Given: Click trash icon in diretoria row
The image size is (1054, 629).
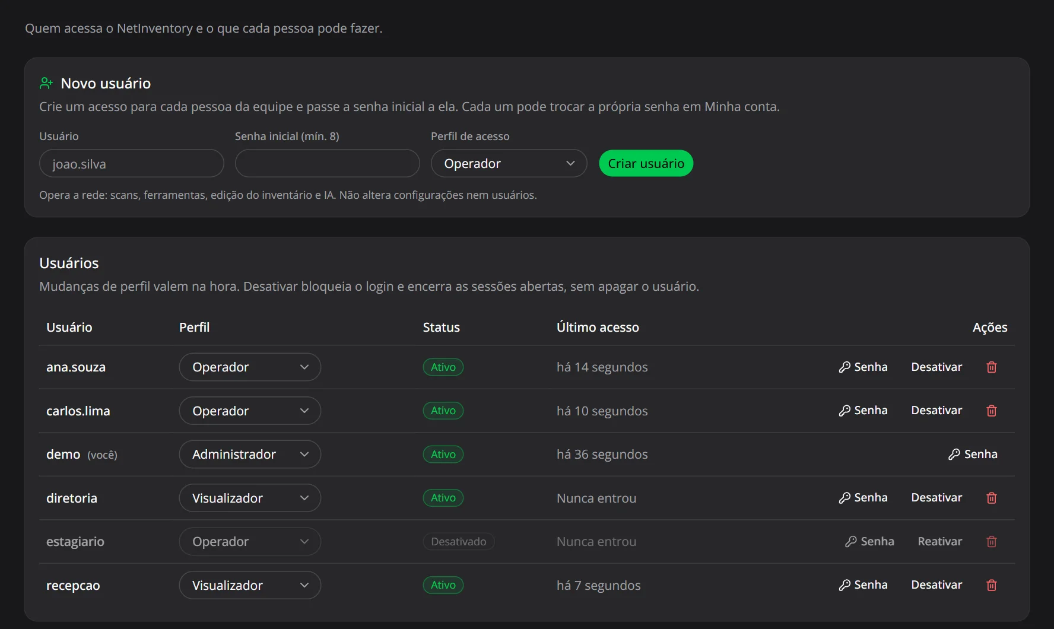Looking at the screenshot, I should click(x=991, y=498).
